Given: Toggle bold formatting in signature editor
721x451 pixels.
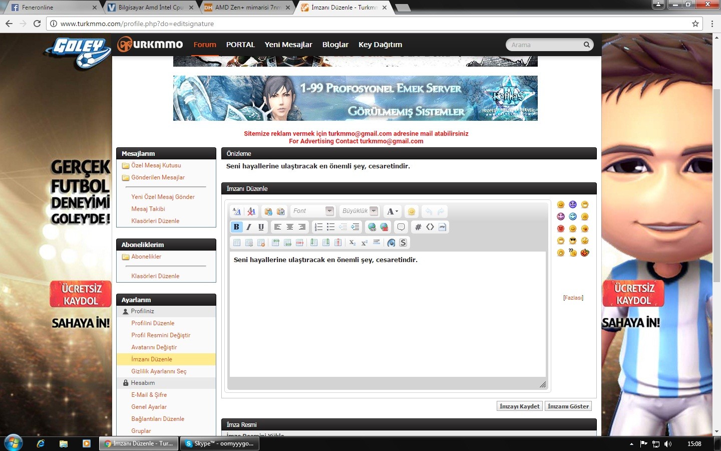Looking at the screenshot, I should 236,227.
